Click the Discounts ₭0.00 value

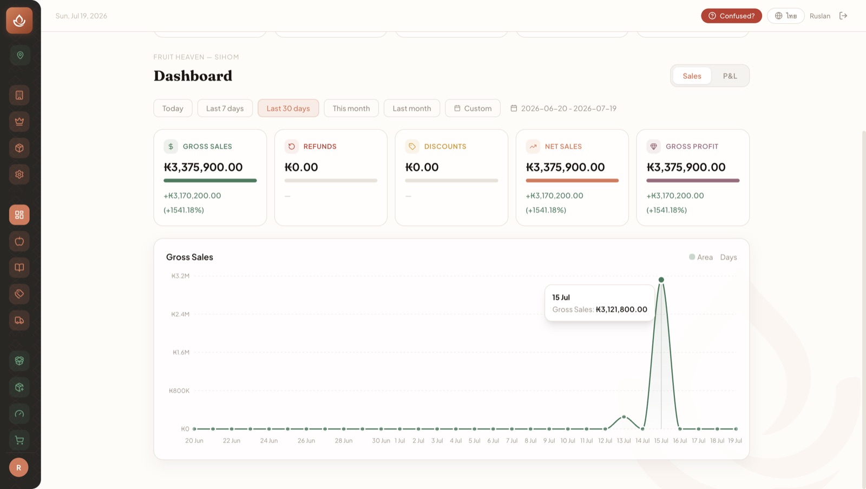(x=422, y=167)
